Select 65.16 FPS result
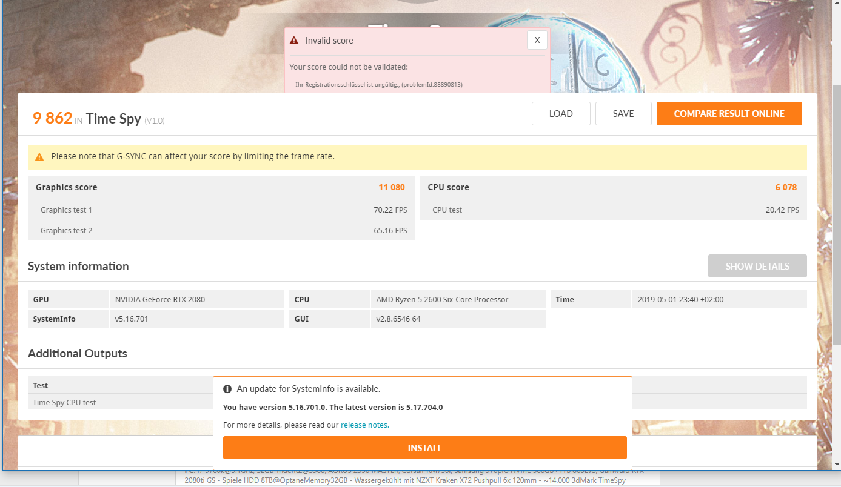841x487 pixels. [390, 231]
